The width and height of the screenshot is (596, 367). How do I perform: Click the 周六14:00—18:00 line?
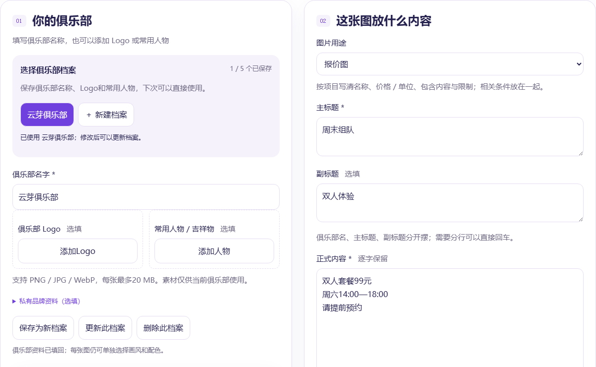coord(355,294)
